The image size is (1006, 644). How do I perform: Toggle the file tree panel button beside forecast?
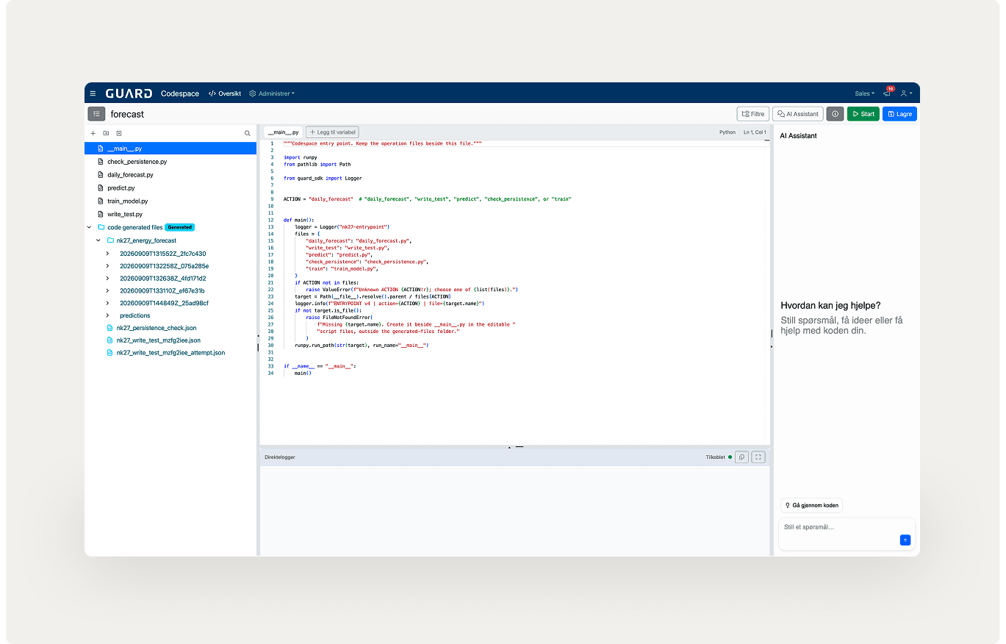tap(96, 114)
